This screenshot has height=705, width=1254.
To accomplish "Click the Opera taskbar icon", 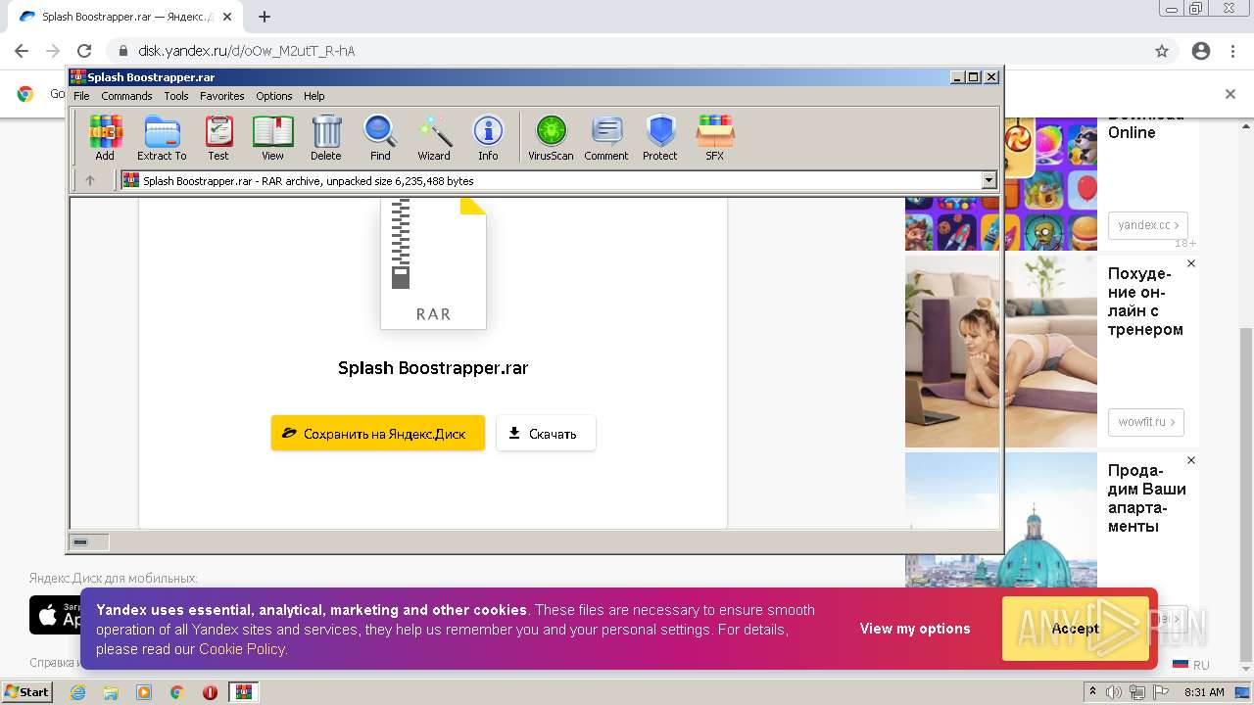I will point(210,692).
